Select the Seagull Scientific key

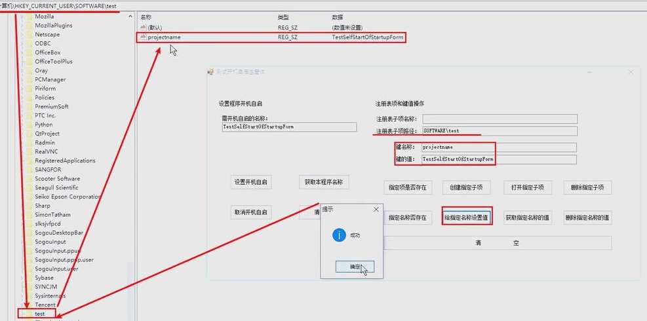56,188
